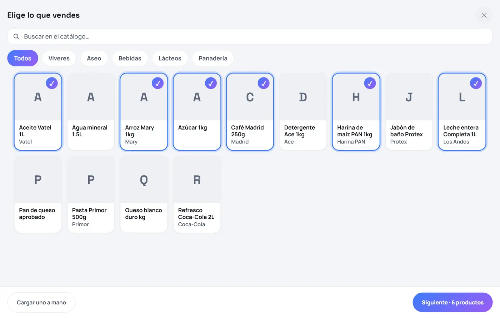Image resolution: width=500 pixels, height=318 pixels.
Task: Uncheck the Aceite Vatel 1L checkmark
Action: click(52, 83)
